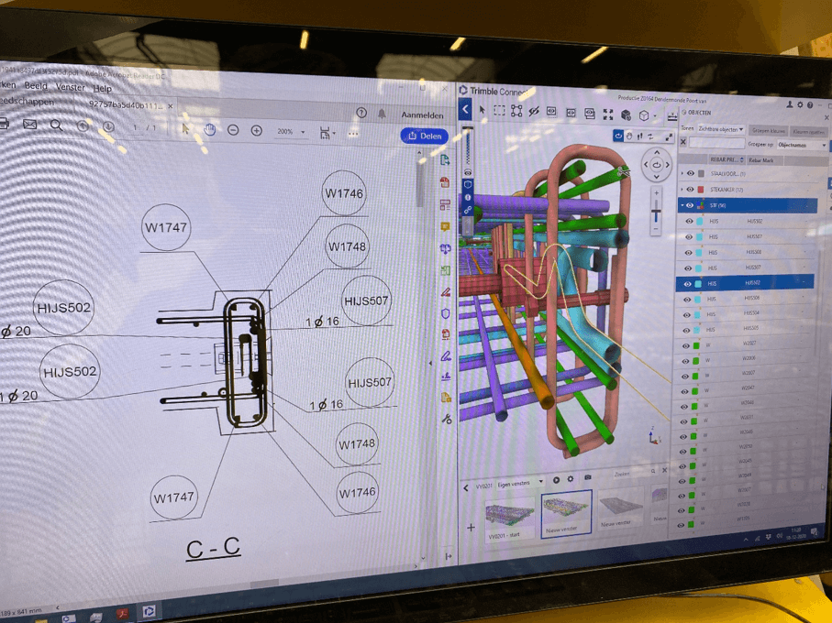Activate the pan hand mode in viewer

pyautogui.click(x=628, y=137)
